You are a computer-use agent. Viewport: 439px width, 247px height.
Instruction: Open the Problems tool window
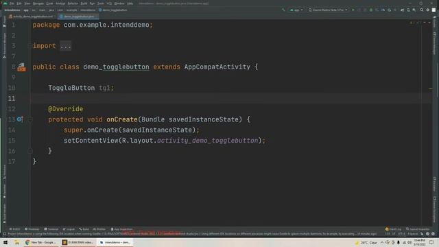pos(32,229)
